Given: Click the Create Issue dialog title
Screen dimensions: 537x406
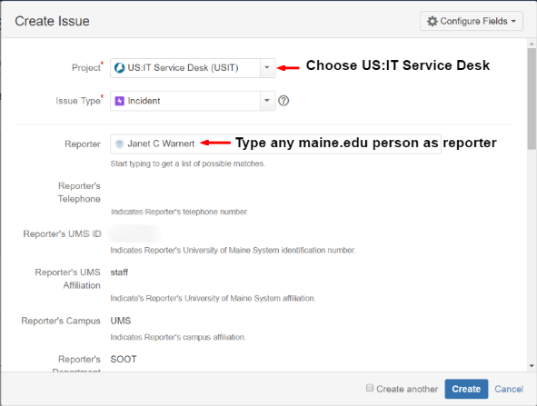Looking at the screenshot, I should 52,21.
